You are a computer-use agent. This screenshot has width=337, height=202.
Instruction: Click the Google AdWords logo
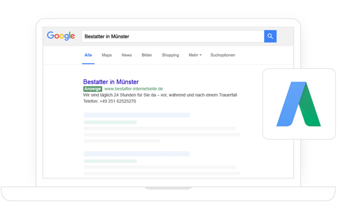click(299, 104)
